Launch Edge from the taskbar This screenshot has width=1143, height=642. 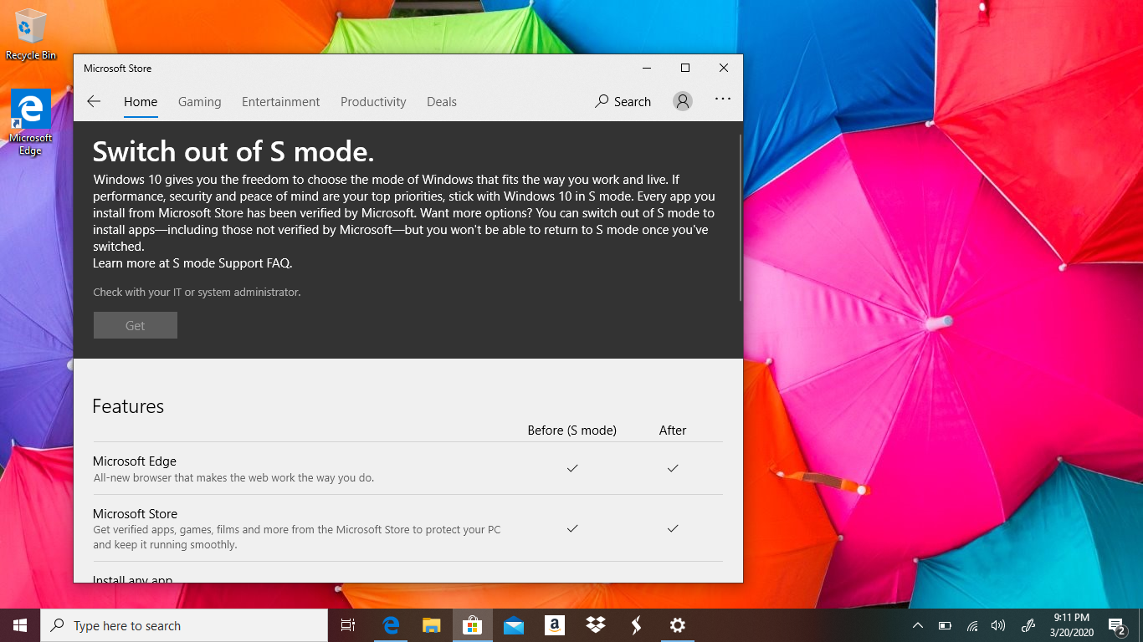[x=391, y=625]
